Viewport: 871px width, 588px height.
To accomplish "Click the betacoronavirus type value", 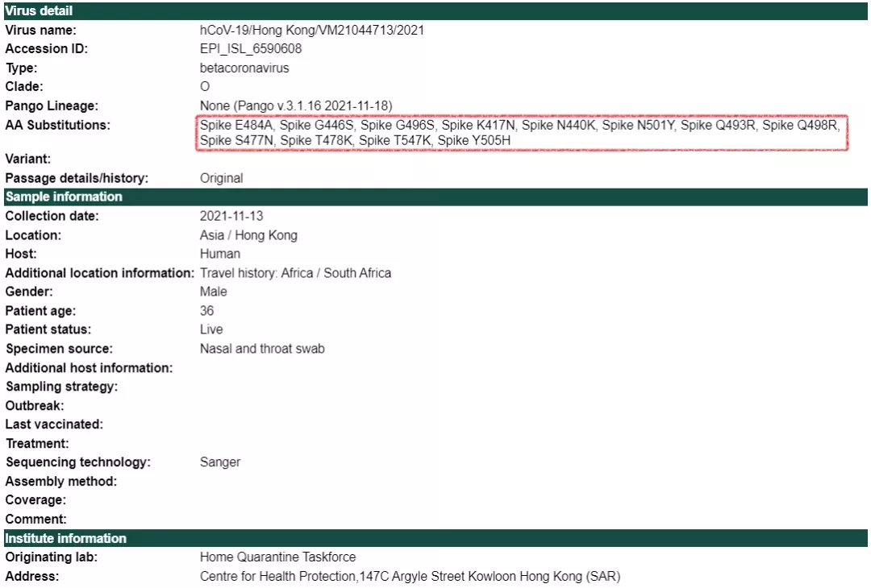I will (244, 68).
